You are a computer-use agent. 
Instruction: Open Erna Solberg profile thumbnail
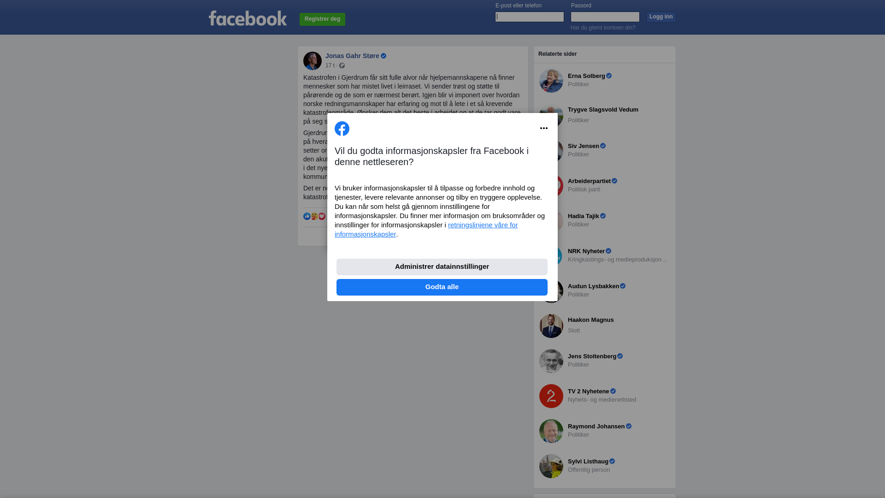pos(551,81)
